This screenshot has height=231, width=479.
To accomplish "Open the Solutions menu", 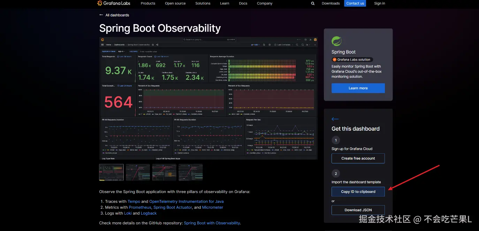I will [x=203, y=3].
